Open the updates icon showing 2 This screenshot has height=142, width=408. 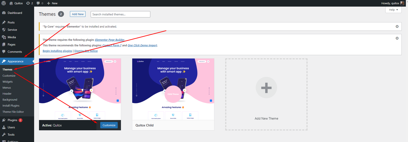(30, 3)
